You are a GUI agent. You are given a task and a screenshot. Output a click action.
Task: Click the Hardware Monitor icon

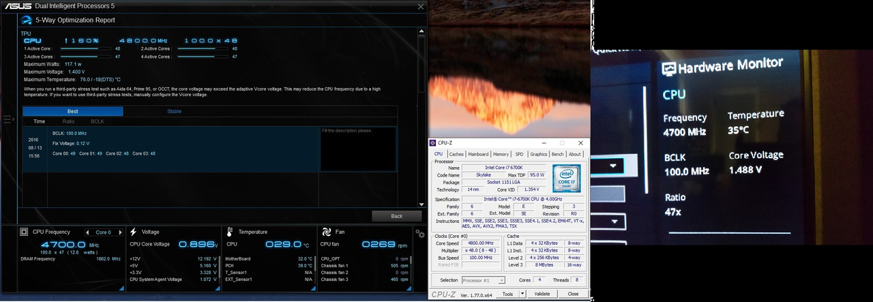click(x=669, y=68)
